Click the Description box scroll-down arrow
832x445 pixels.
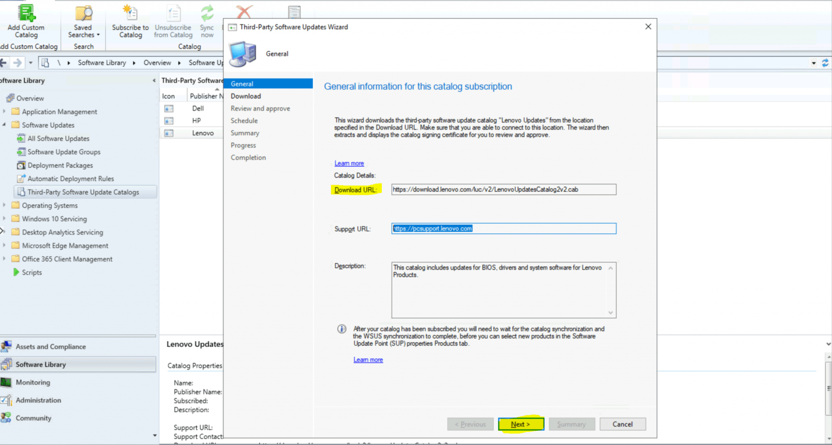click(x=611, y=312)
